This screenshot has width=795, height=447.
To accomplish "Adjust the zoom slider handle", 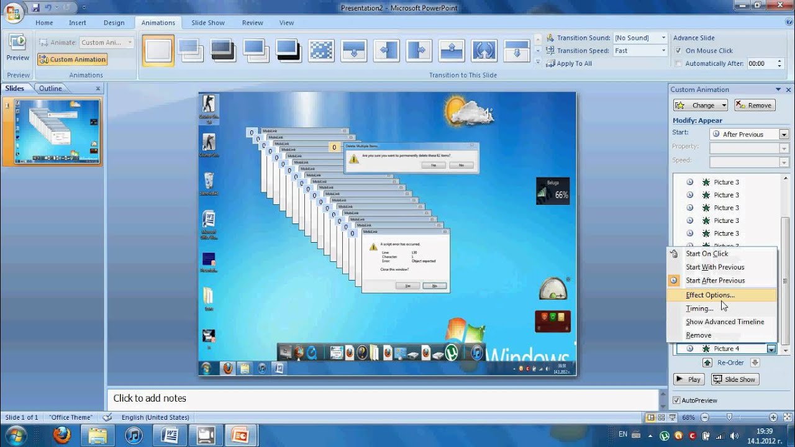I will click(x=730, y=418).
